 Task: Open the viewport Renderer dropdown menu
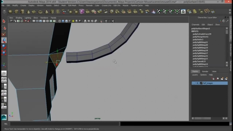click(44, 18)
